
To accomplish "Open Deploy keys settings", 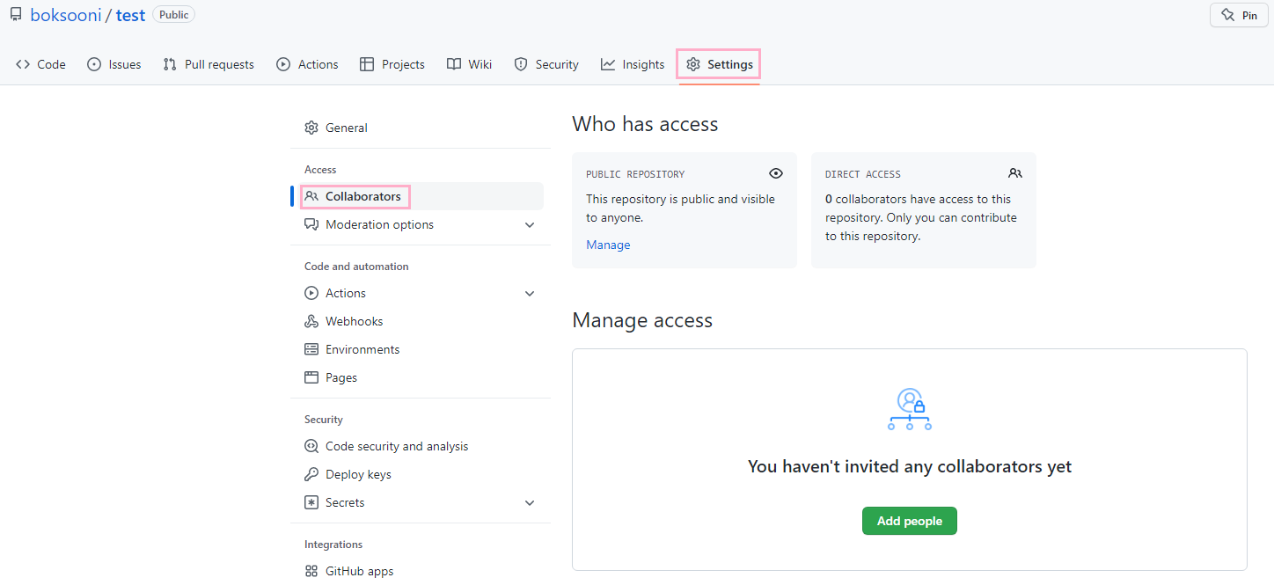I will [x=417, y=474].
